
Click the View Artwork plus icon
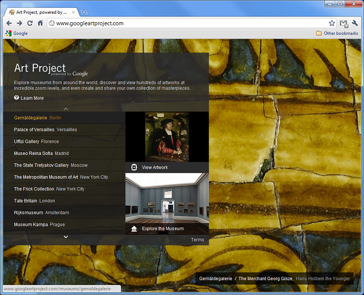(x=134, y=167)
